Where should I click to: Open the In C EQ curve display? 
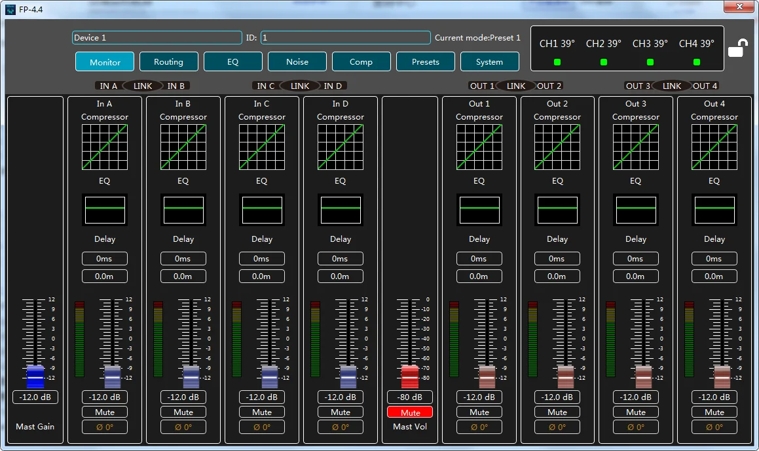pyautogui.click(x=262, y=210)
